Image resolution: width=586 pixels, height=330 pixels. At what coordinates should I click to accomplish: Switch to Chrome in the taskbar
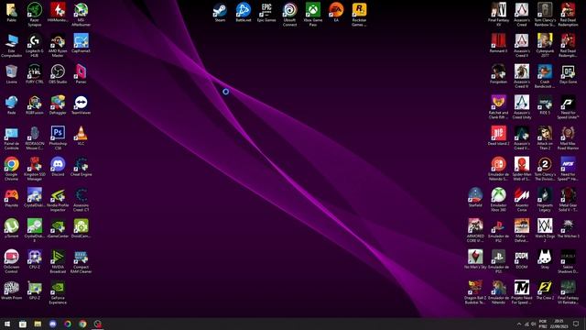pyautogui.click(x=82, y=324)
